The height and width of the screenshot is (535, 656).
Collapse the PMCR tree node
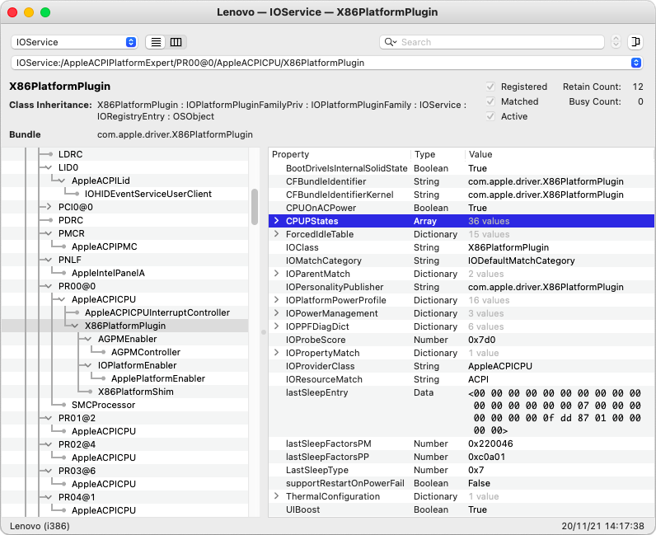pos(49,233)
